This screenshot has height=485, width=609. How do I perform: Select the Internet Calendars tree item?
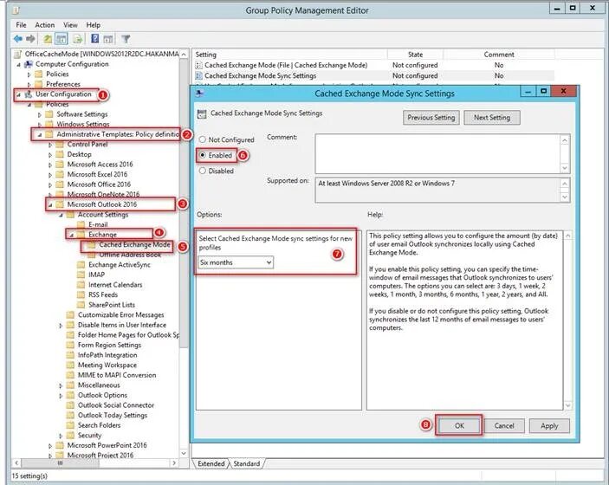click(x=115, y=285)
